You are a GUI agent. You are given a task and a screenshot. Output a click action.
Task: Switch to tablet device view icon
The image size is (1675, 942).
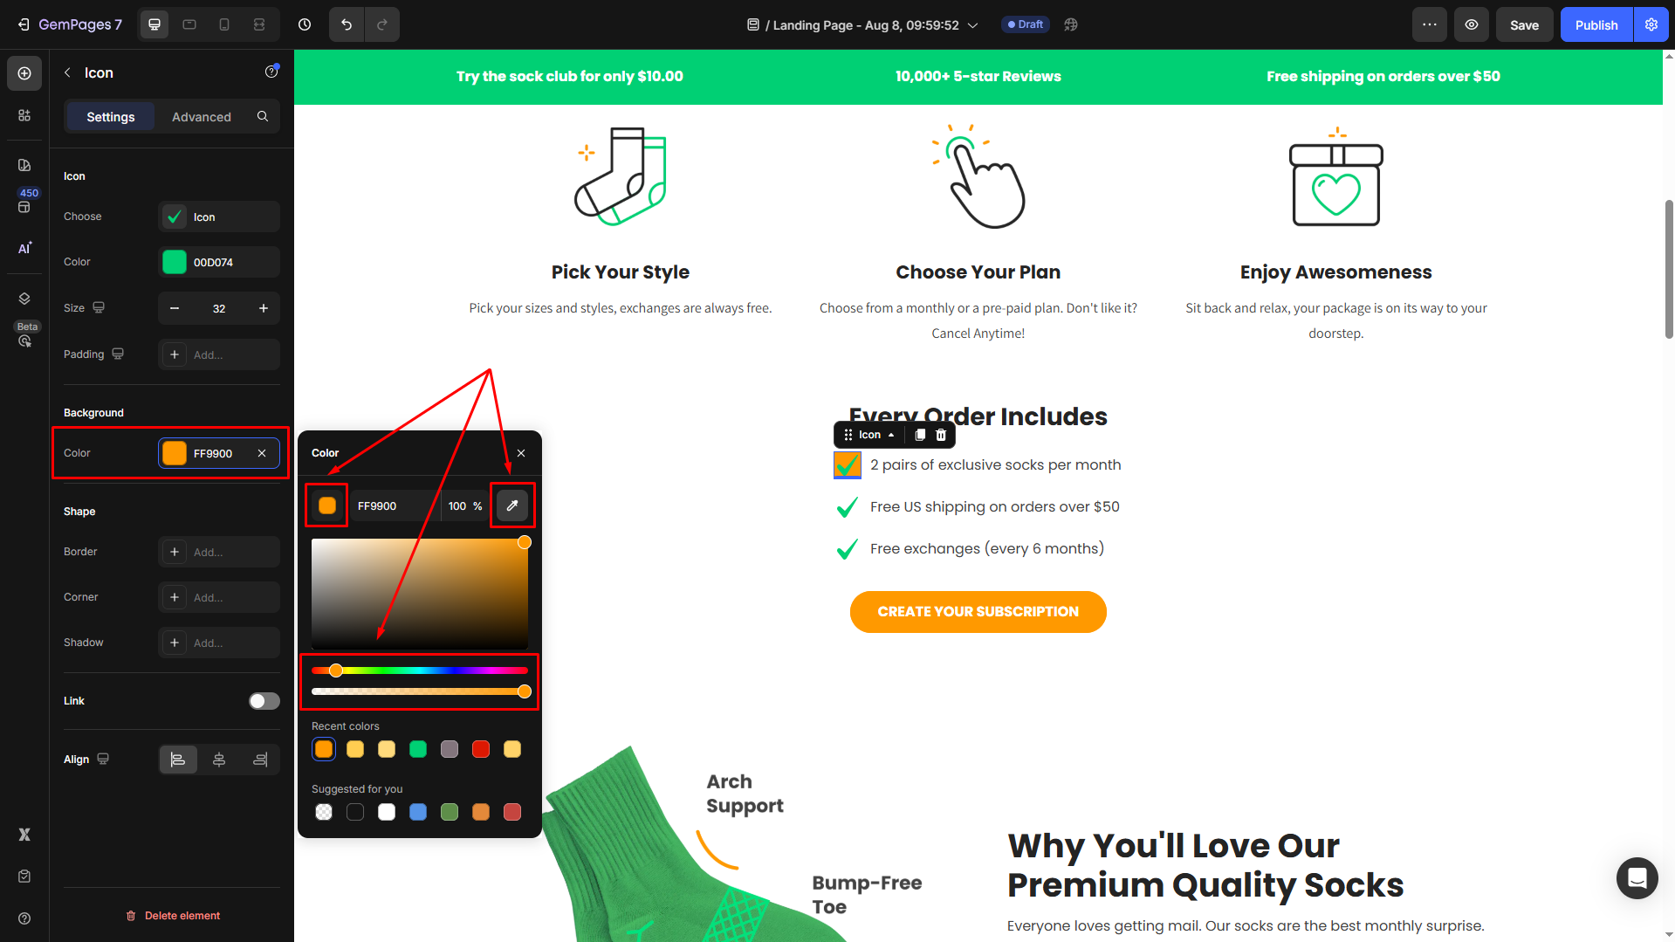189,24
